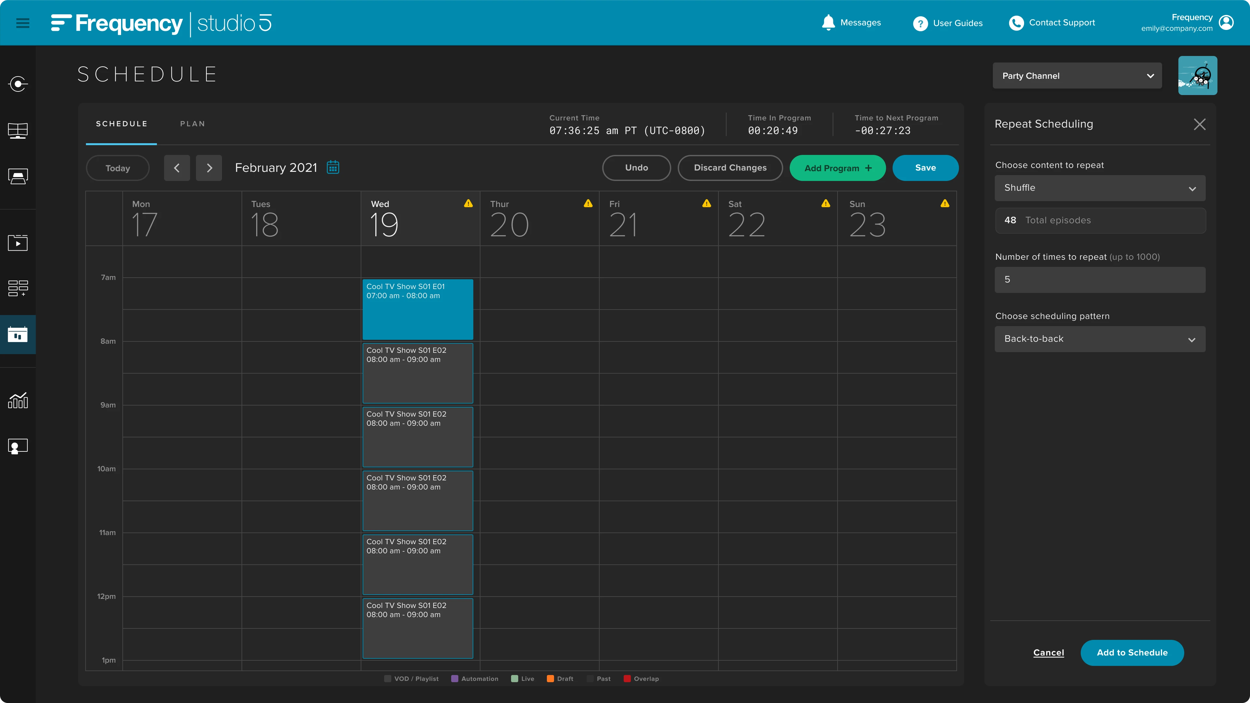Click the Messages bell icon
This screenshot has height=703, width=1250.
click(x=828, y=23)
